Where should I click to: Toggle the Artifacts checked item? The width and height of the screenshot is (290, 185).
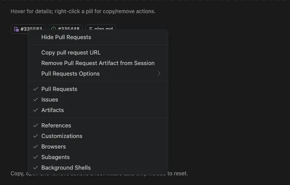click(x=98, y=110)
